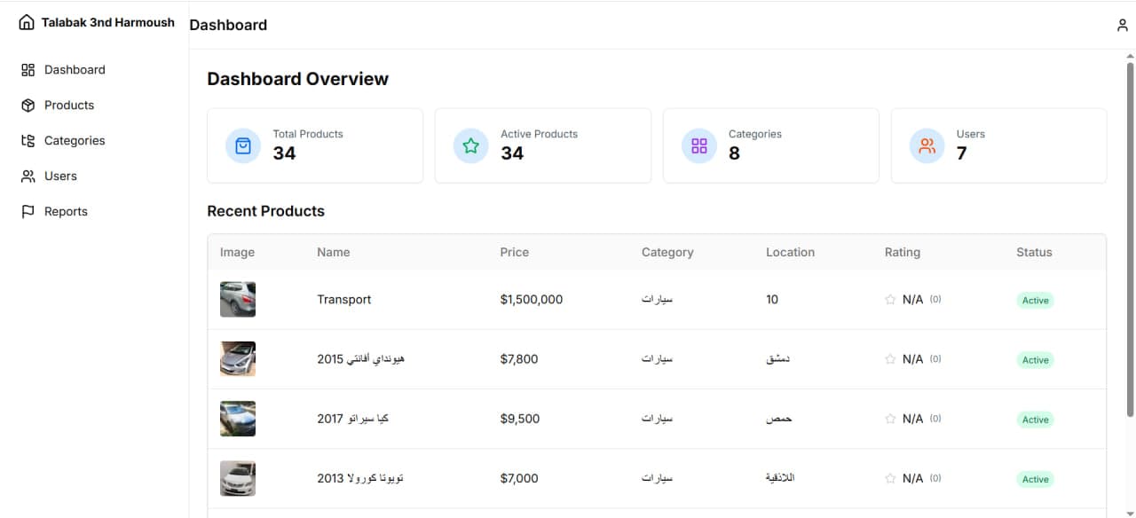Click the Dashboard Overview heading

(x=298, y=79)
